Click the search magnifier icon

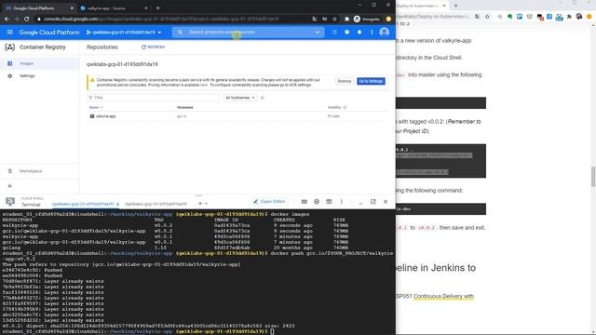point(180,33)
